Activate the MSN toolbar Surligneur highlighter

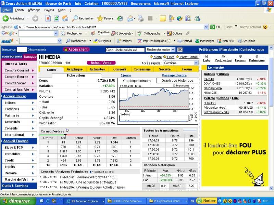102,41
